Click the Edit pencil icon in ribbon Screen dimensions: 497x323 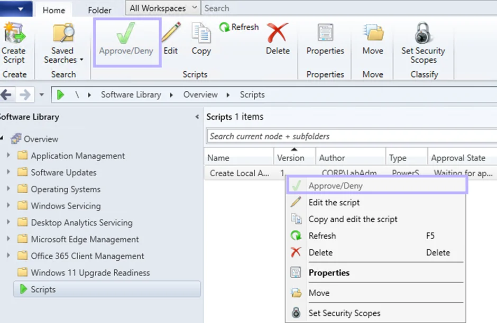pos(171,32)
